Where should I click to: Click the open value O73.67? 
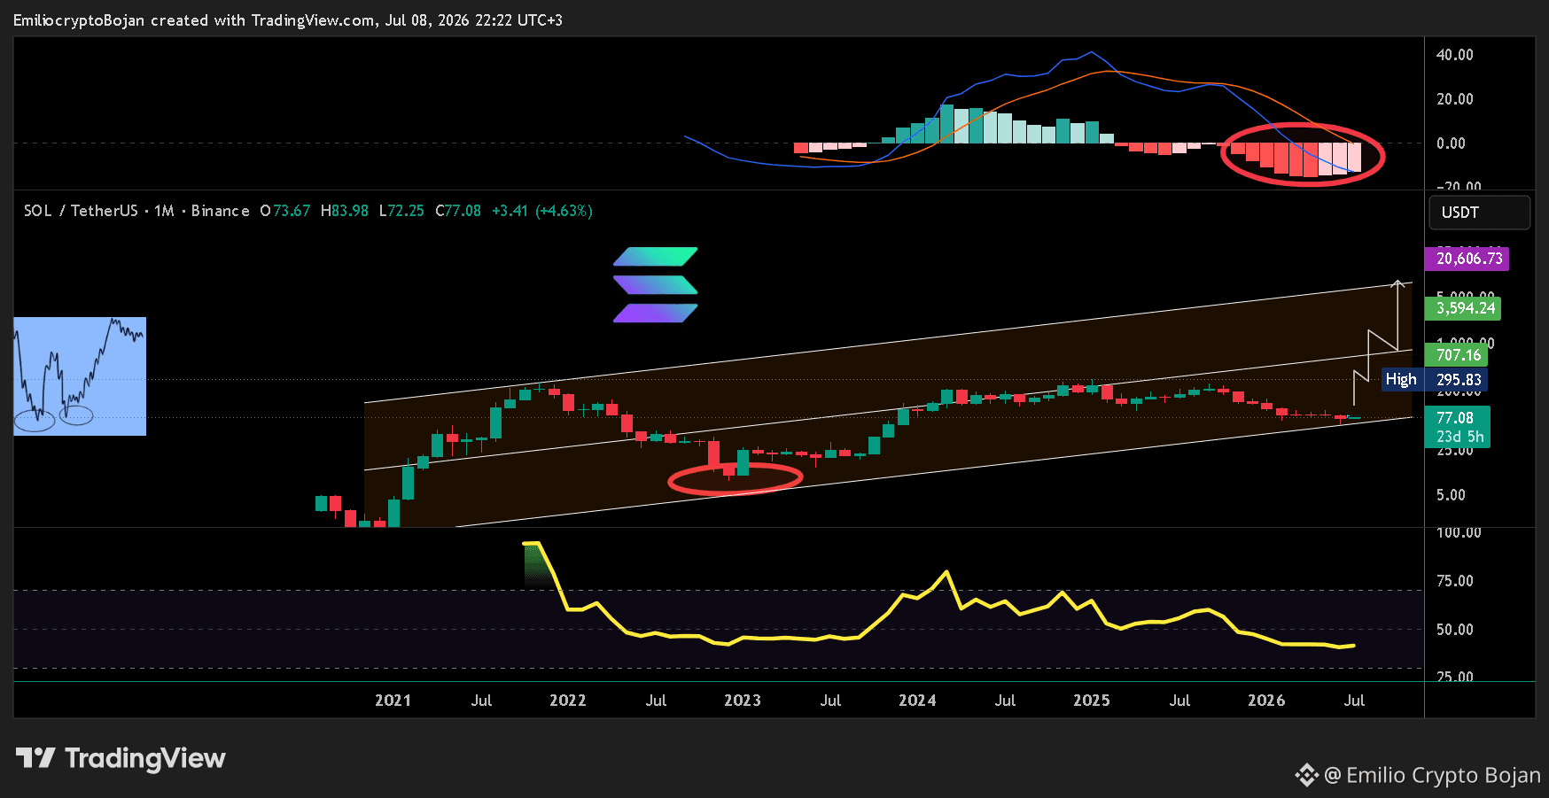[x=285, y=211]
